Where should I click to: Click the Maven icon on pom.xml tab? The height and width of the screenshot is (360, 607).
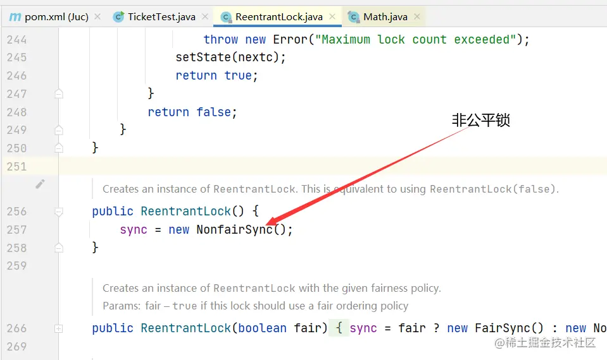click(x=15, y=17)
